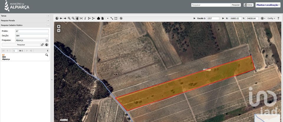Click the Y coordinate field
Image resolution: width=283 pixels, height=122 pixels.
[x=252, y=18]
